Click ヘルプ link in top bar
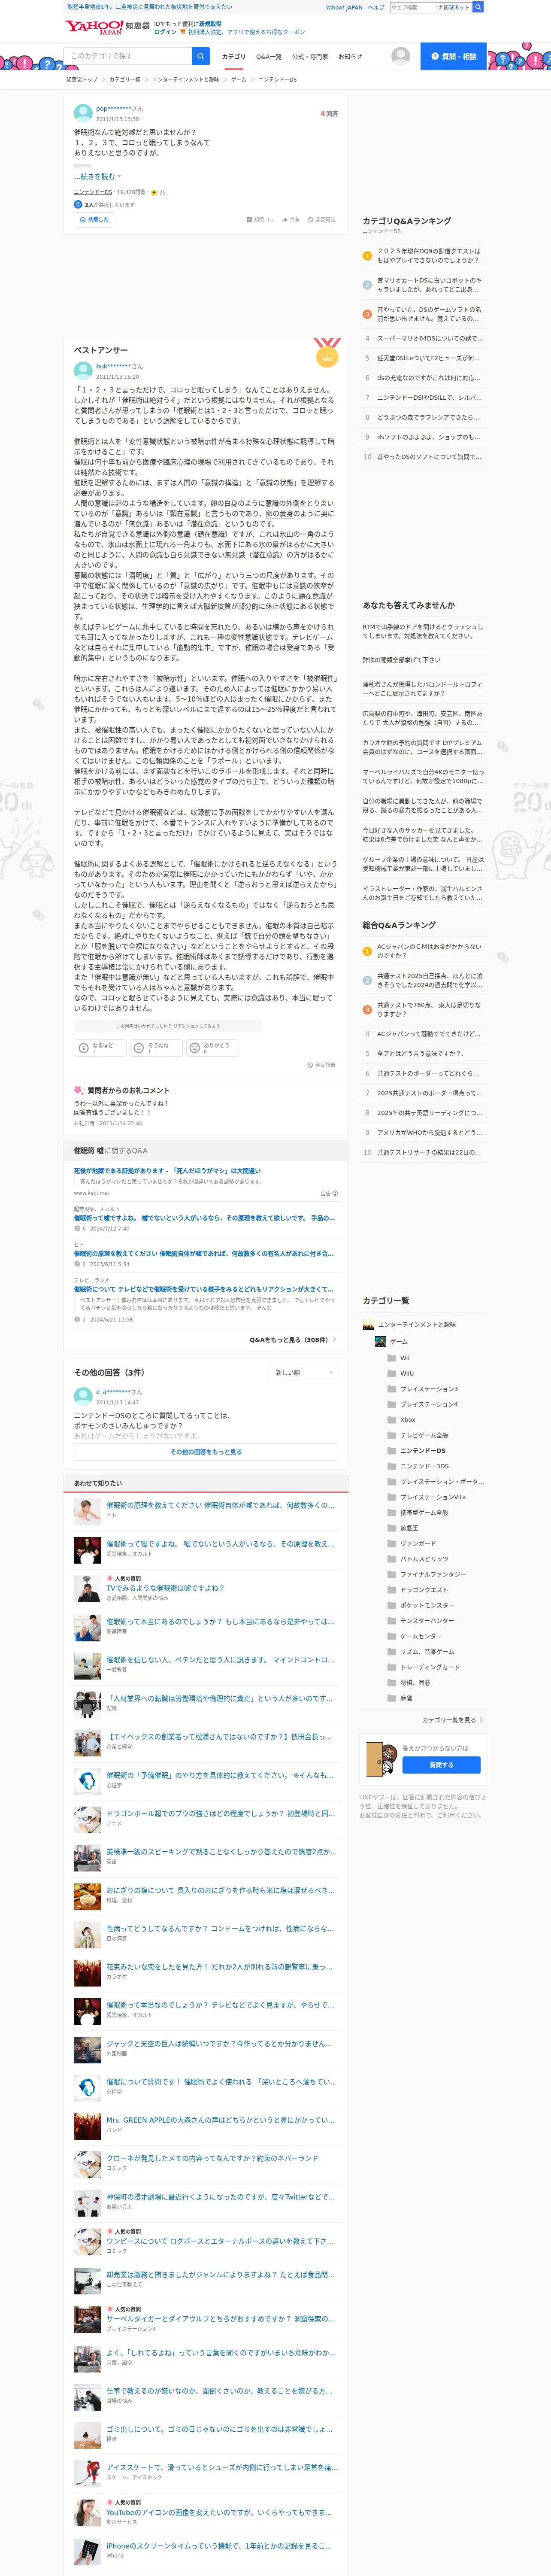This screenshot has height=2576, width=551. (376, 7)
